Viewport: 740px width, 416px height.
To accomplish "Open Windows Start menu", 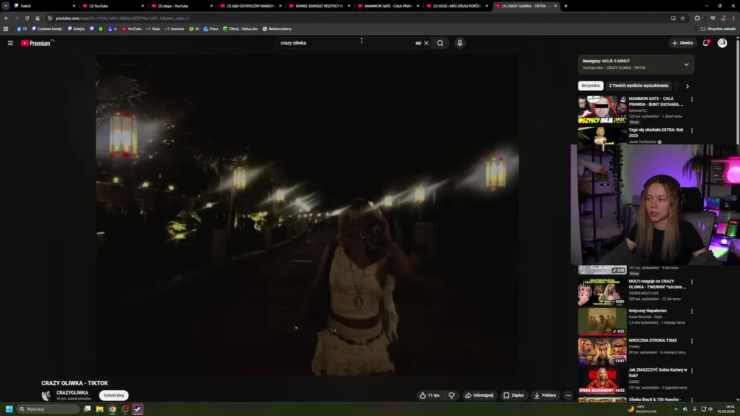I will 9,409.
